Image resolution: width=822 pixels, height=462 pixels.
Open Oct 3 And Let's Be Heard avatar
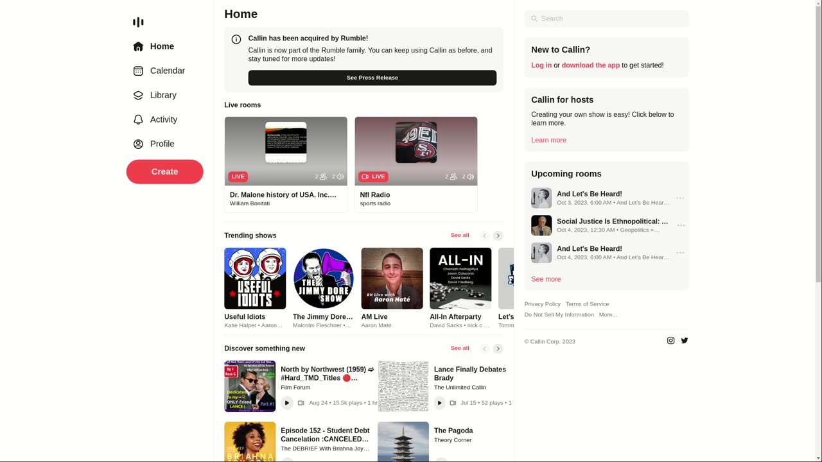[x=541, y=198]
